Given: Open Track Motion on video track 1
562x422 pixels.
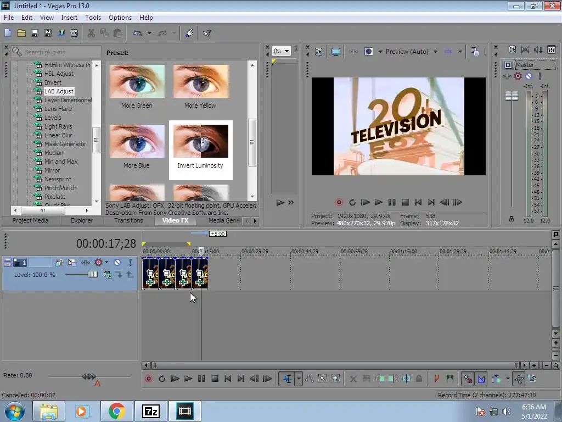Looking at the screenshot, I should point(72,263).
